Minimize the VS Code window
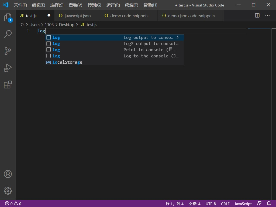The image size is (276, 207). point(239,5)
